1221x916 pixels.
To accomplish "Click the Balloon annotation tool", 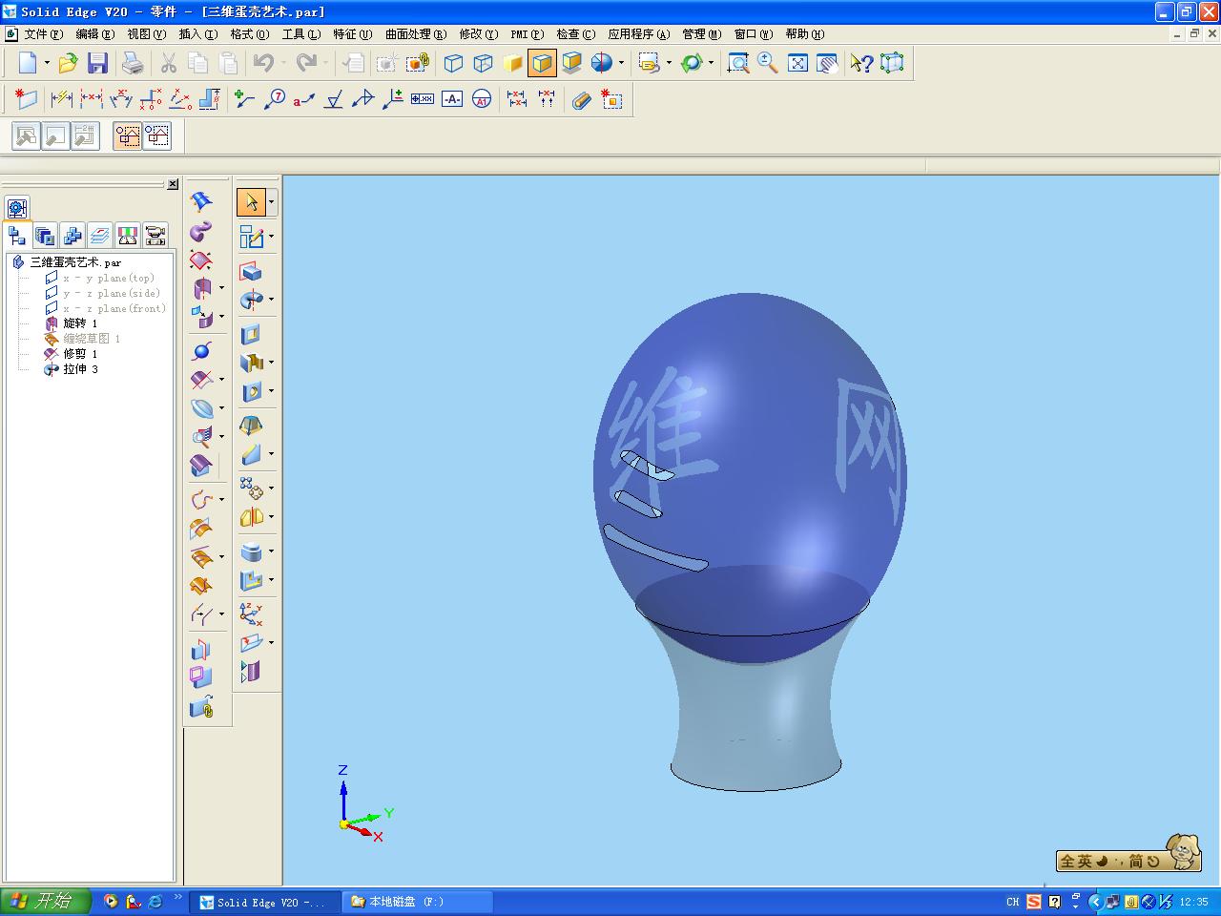I will (275, 99).
